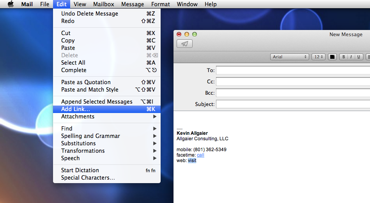370x203 pixels.
Task: Open the Help menu
Action: (211, 4)
